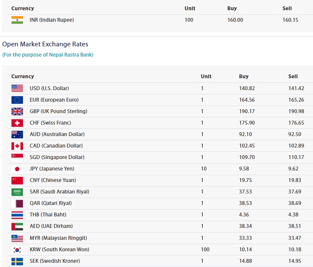Image resolution: width=313 pixels, height=267 pixels.
Task: Click the Swedish flag icon
Action: (x=17, y=261)
